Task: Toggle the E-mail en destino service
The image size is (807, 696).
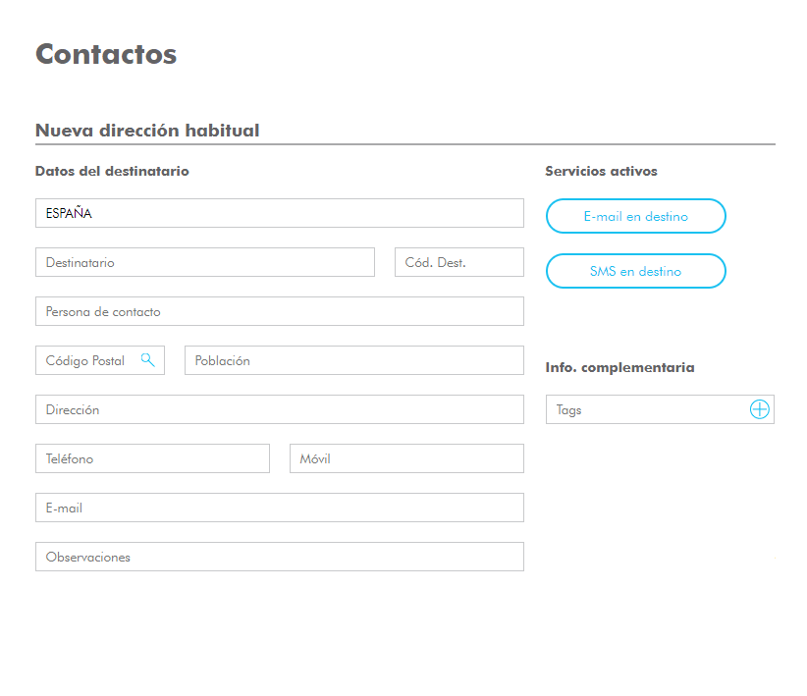Action: [635, 216]
